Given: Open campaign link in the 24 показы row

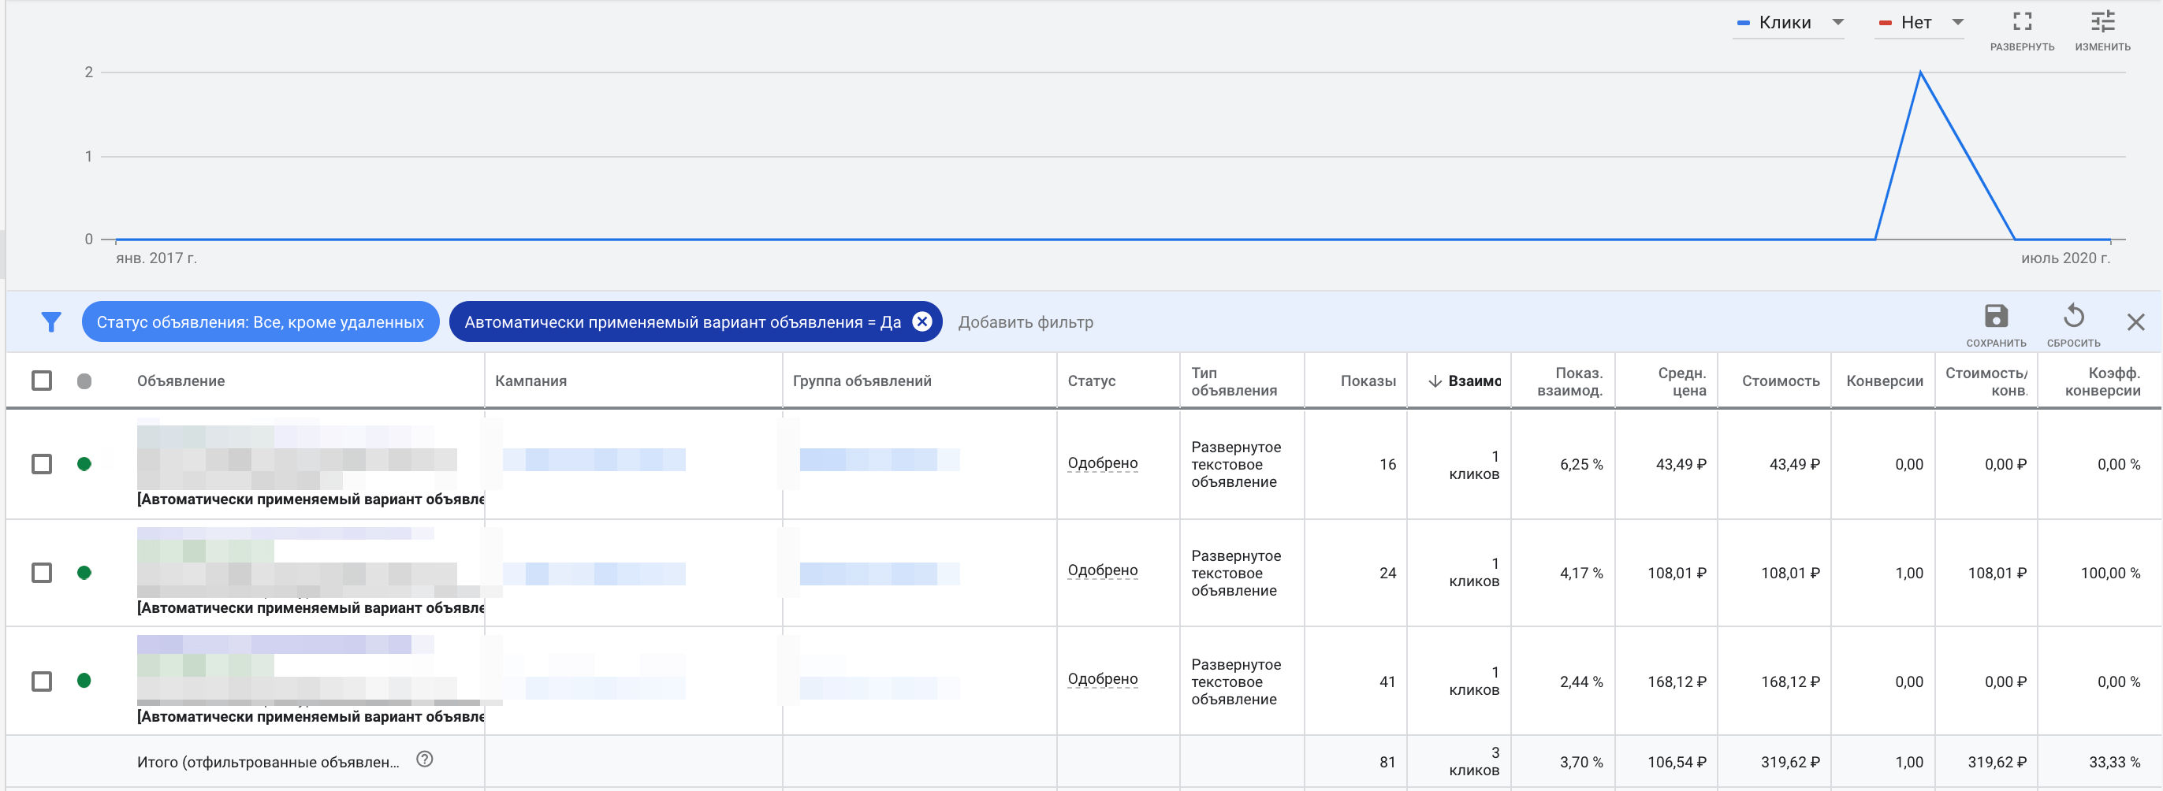Looking at the screenshot, I should [594, 574].
